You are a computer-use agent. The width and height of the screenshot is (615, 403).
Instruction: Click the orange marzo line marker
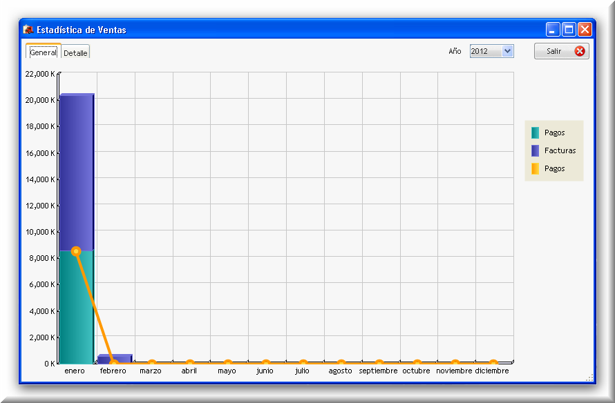click(x=152, y=363)
